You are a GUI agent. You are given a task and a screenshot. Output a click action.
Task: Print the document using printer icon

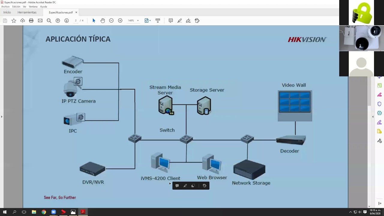coord(31,21)
